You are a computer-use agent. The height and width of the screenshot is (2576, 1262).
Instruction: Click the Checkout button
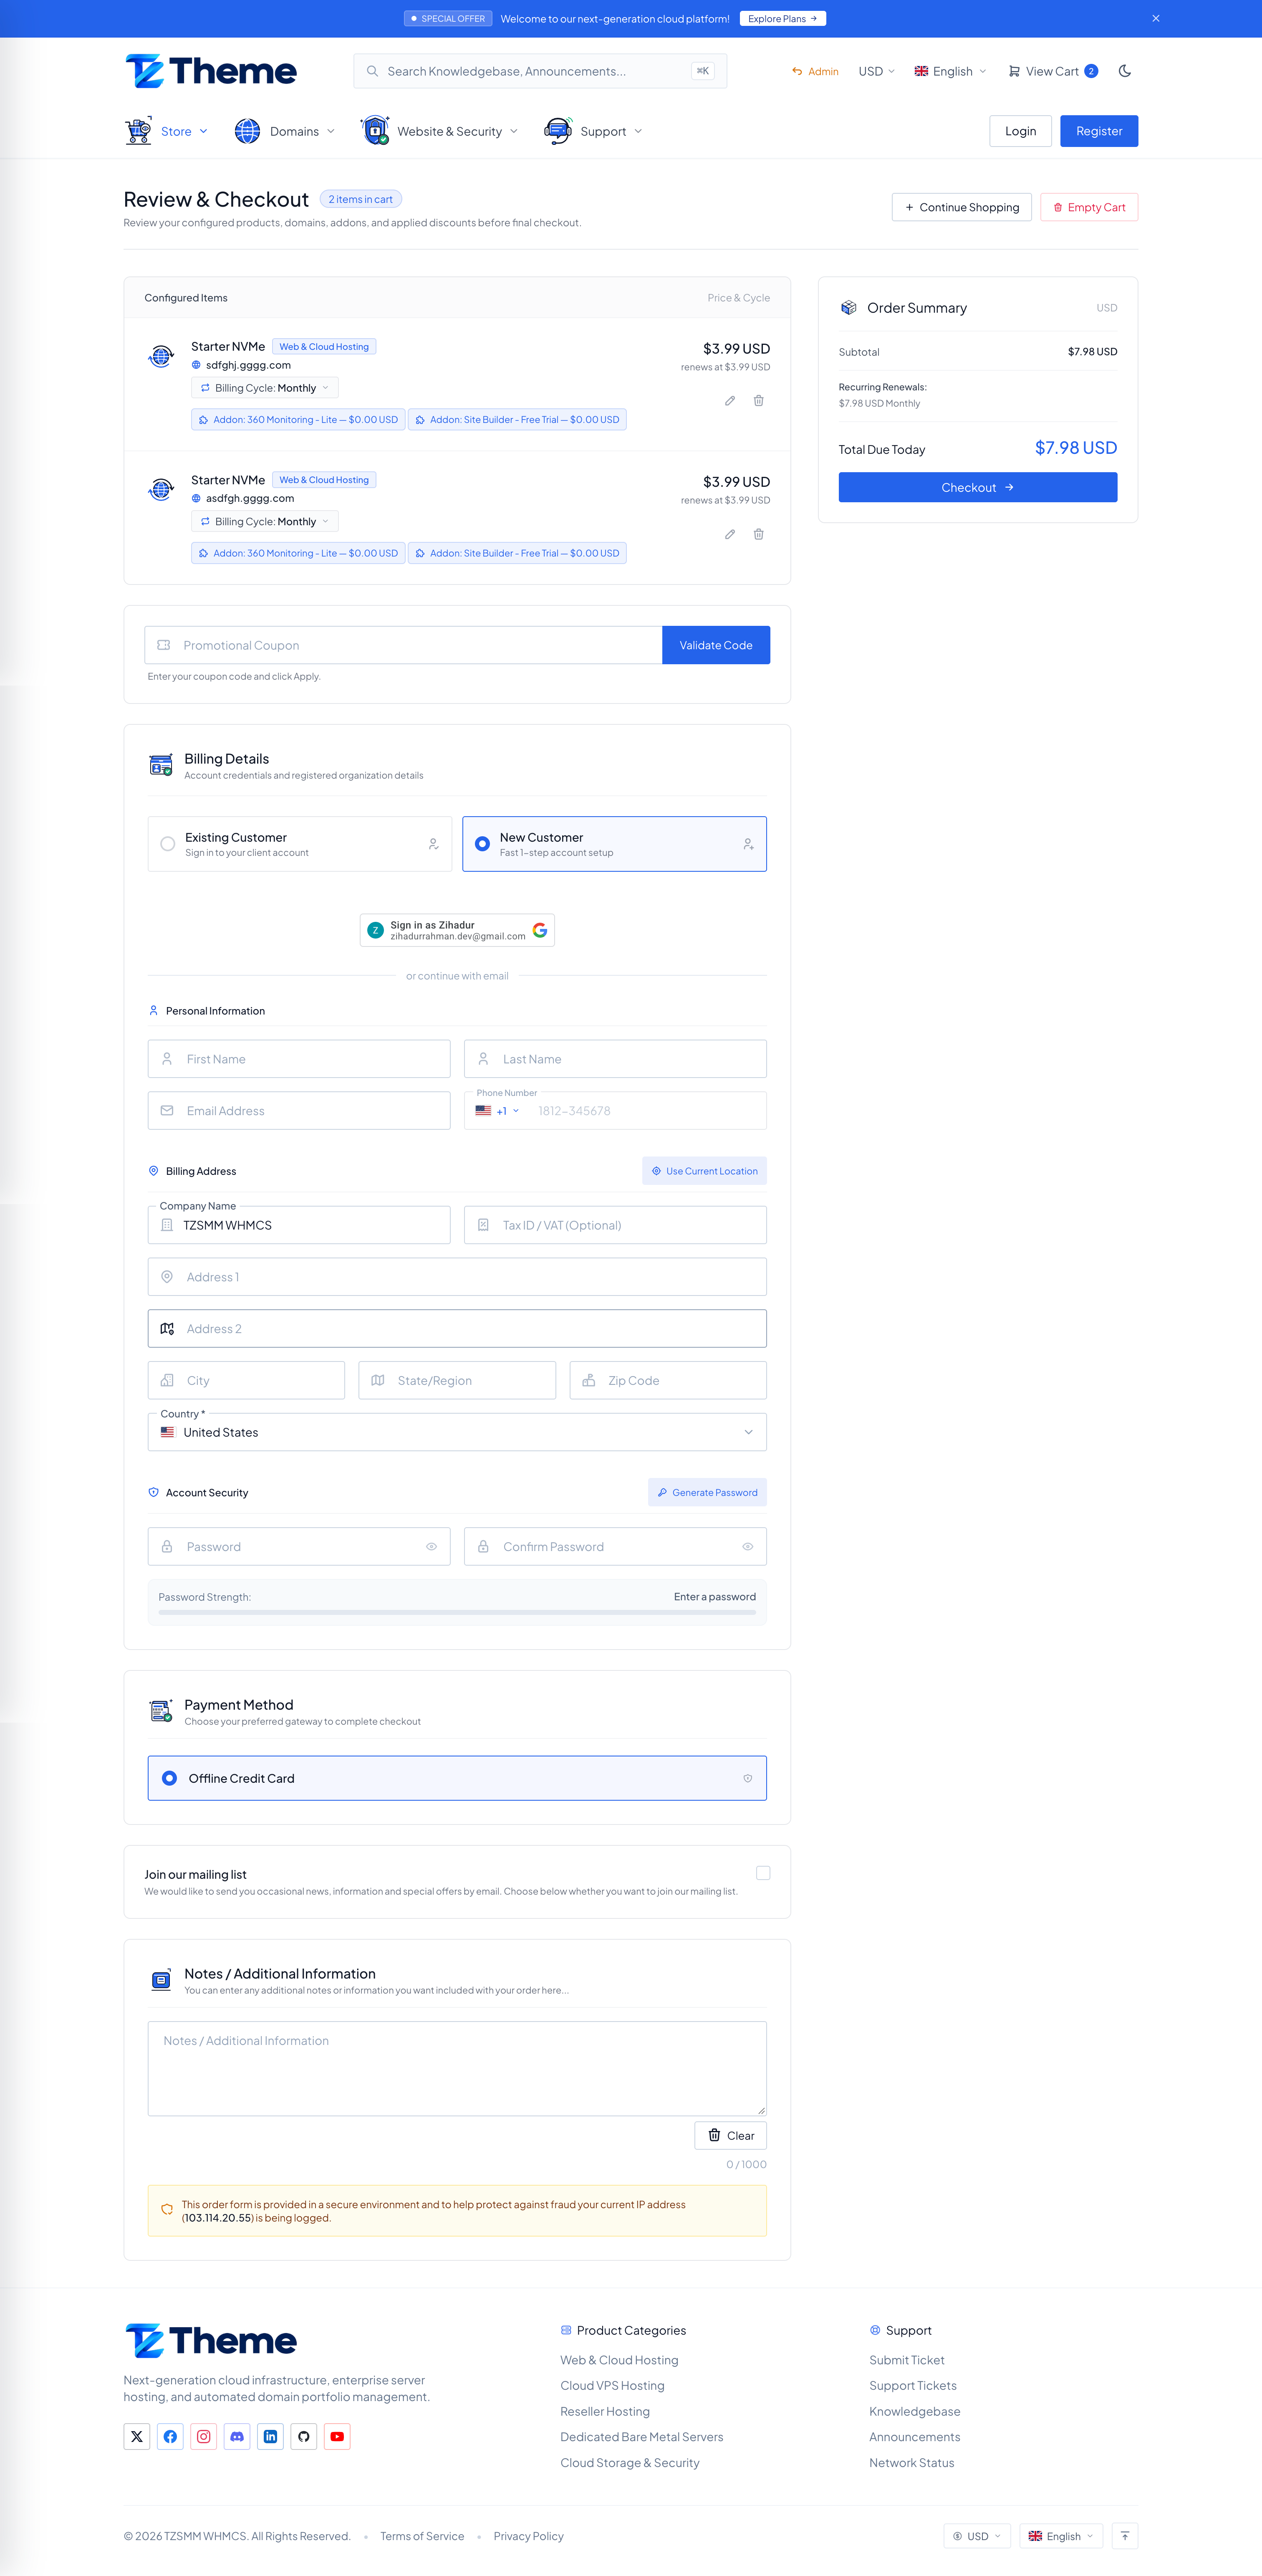point(977,487)
